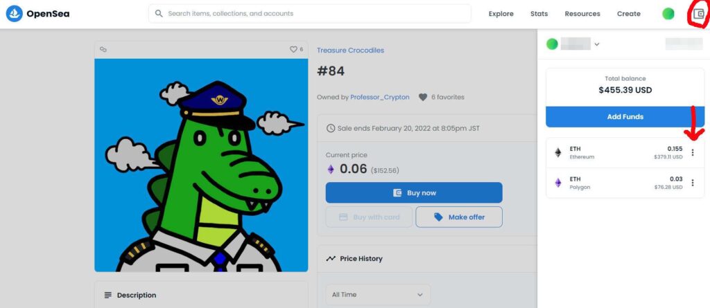Click the Add Funds button
This screenshot has height=308, width=710.
(625, 117)
